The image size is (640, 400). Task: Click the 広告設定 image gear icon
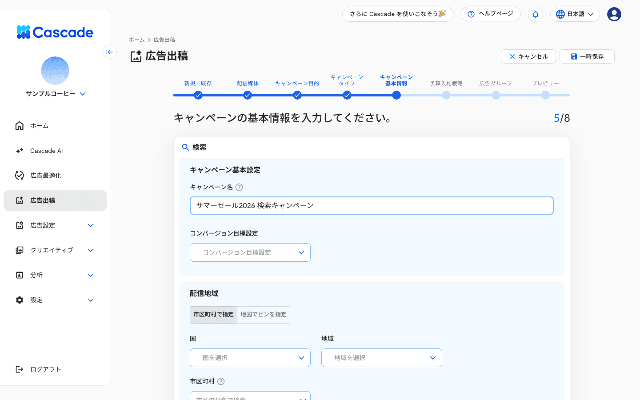tap(20, 225)
